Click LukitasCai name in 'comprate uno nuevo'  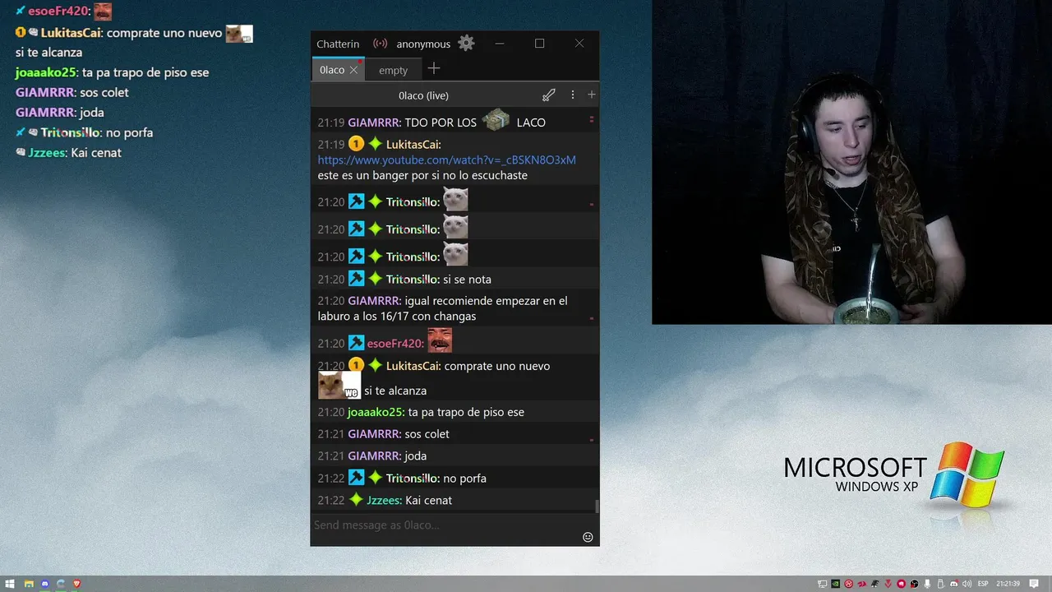(413, 366)
